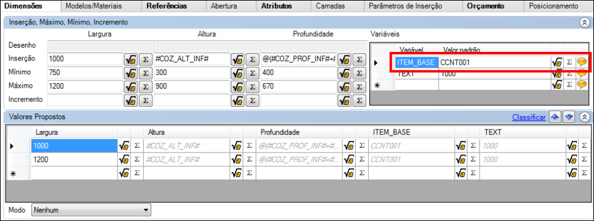Open comment bubble in new variable row
Screen dimensions: 594x221
point(582,85)
